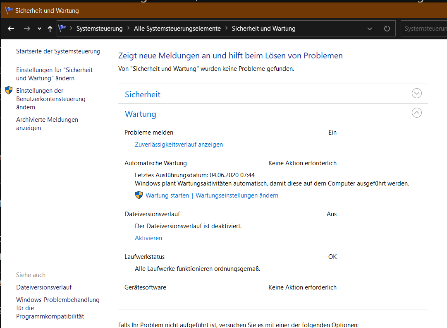Open Dateiversionsverlauf under Siehe auch
447x328 pixels.
[44, 287]
